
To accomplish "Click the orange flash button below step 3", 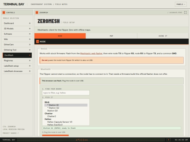I will point(55,135).
